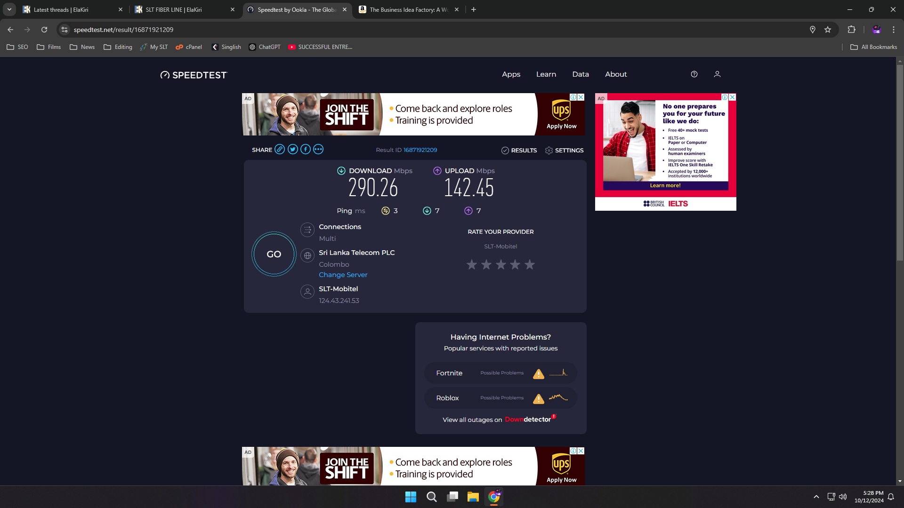Open Speedtest help question icon

pos(694,74)
